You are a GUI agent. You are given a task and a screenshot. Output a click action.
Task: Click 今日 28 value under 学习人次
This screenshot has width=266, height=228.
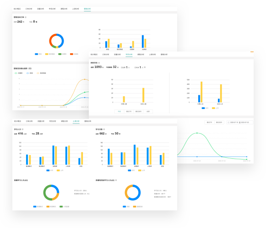coord(37,134)
